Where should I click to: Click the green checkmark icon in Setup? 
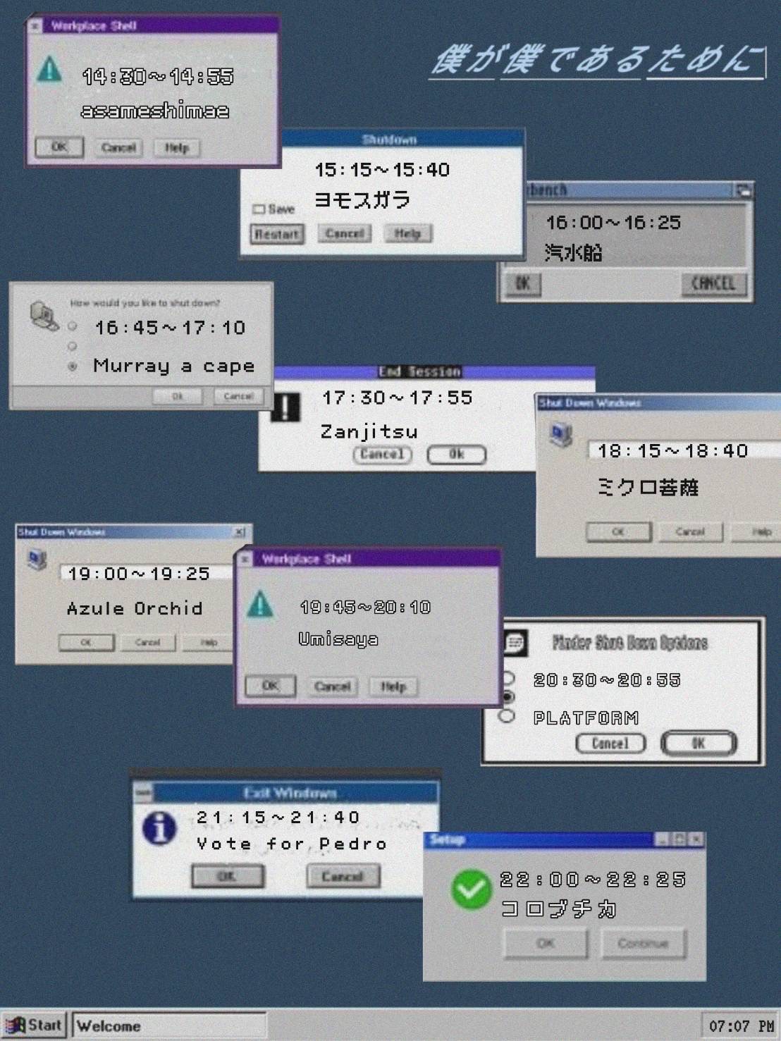[471, 889]
